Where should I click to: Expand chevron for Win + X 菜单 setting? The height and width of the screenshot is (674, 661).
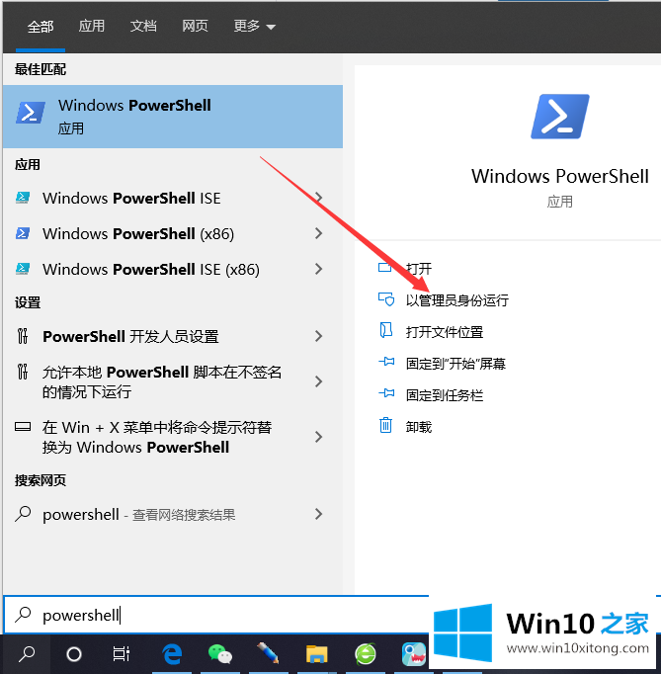(x=318, y=437)
